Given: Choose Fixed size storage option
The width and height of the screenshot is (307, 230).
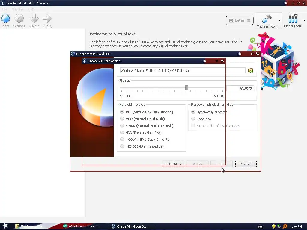Looking at the screenshot, I should pyautogui.click(x=201, y=119).
